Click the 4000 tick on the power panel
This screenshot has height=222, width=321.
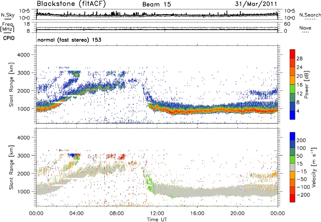24,55
